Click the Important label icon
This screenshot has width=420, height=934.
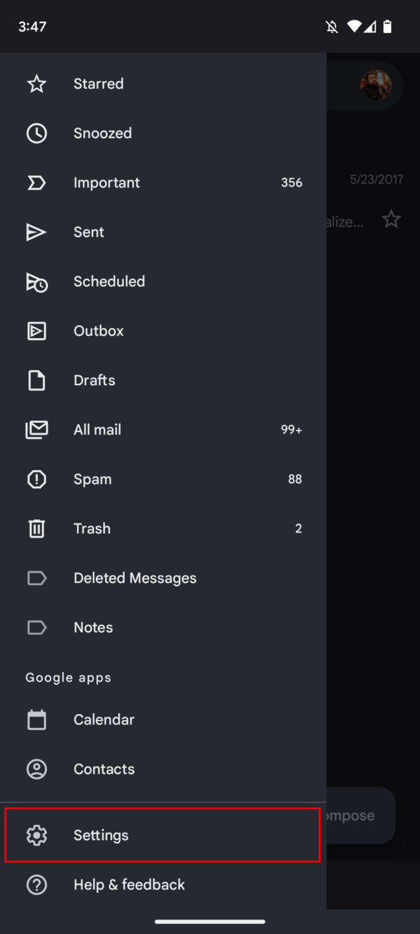(36, 182)
